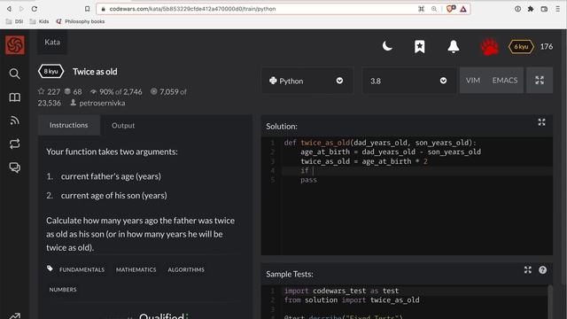Click the zoom magnifier icon in address bar
The image size is (567, 319).
(434, 9)
